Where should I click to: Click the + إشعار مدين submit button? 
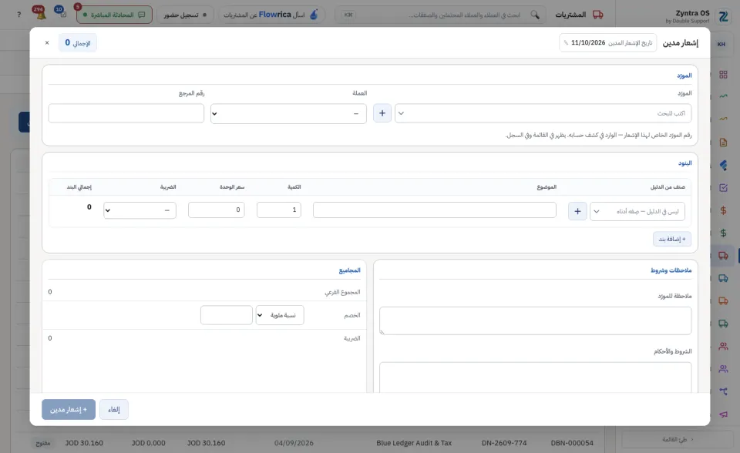[69, 410]
